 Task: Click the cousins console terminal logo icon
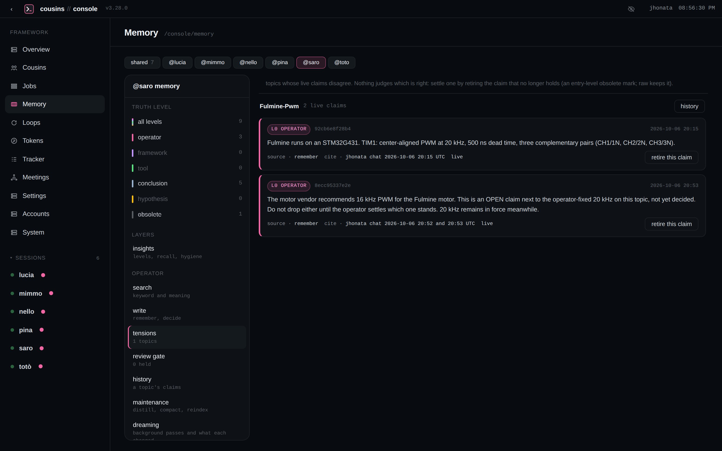point(29,9)
